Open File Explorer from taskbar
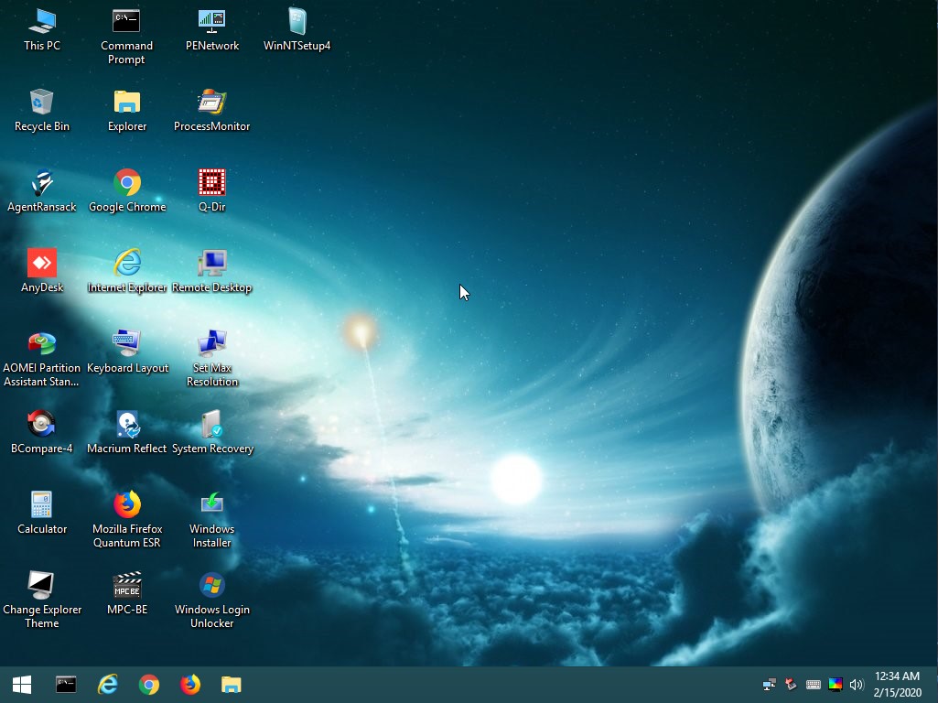 pos(232,685)
